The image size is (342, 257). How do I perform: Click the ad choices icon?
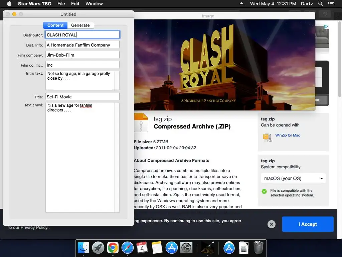click(x=326, y=27)
